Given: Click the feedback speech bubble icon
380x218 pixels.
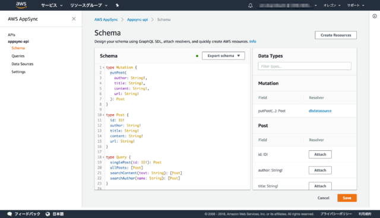Looking at the screenshot, I should pyautogui.click(x=9, y=214).
